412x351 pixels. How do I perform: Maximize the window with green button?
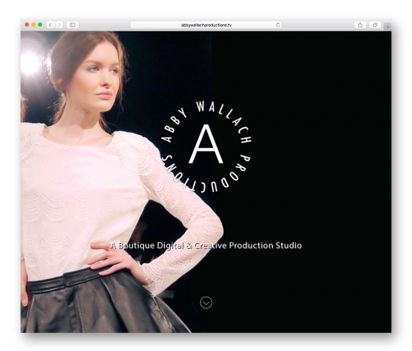coord(40,25)
